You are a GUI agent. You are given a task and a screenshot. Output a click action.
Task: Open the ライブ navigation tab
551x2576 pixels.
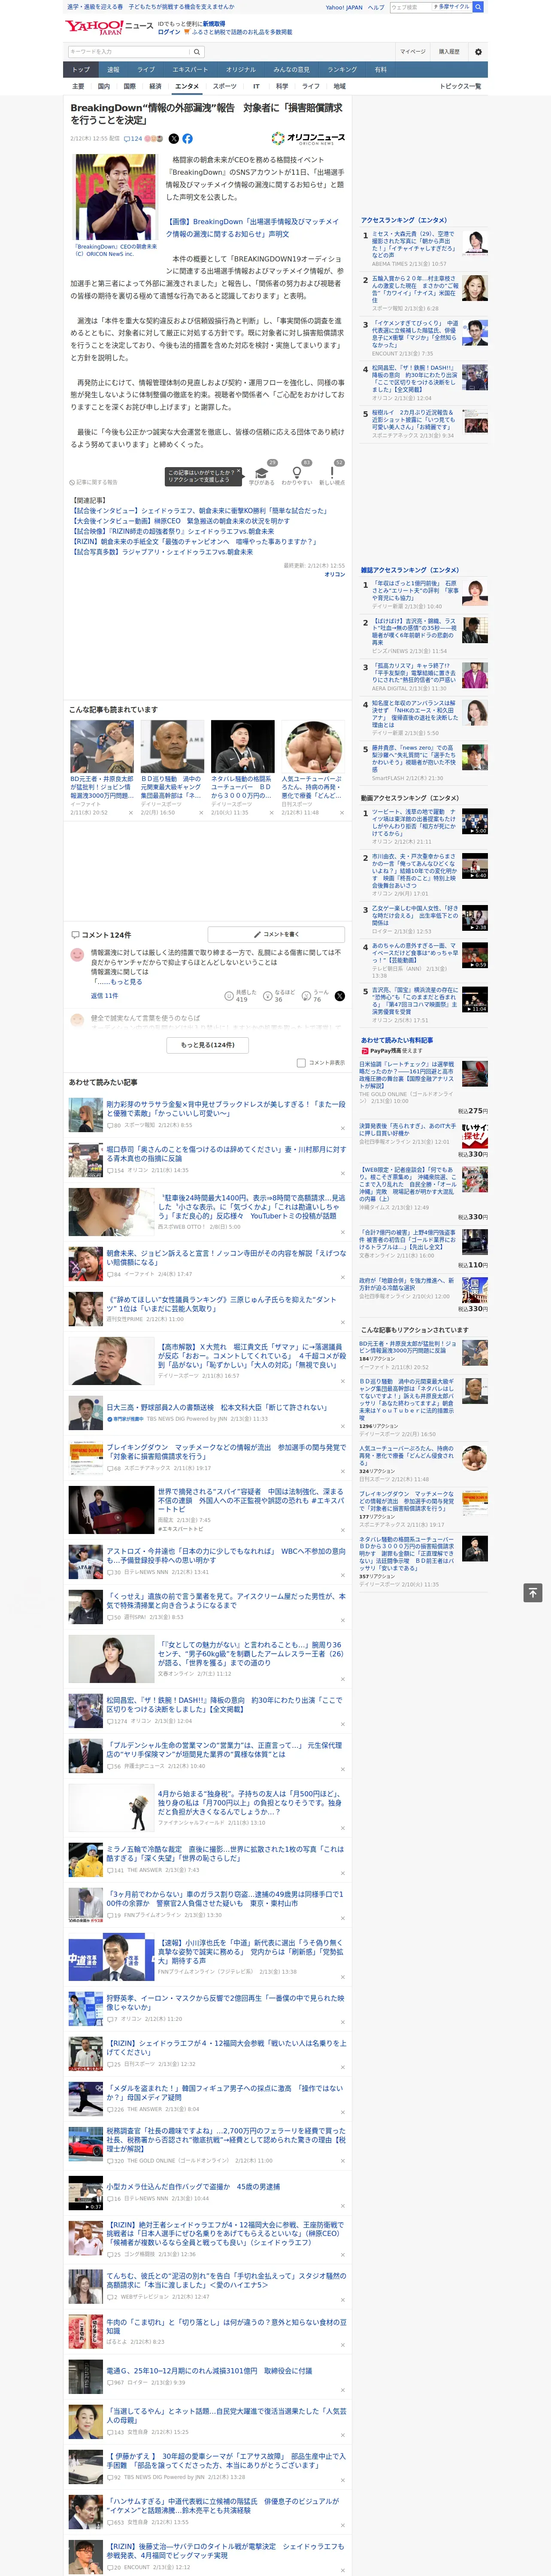point(146,70)
